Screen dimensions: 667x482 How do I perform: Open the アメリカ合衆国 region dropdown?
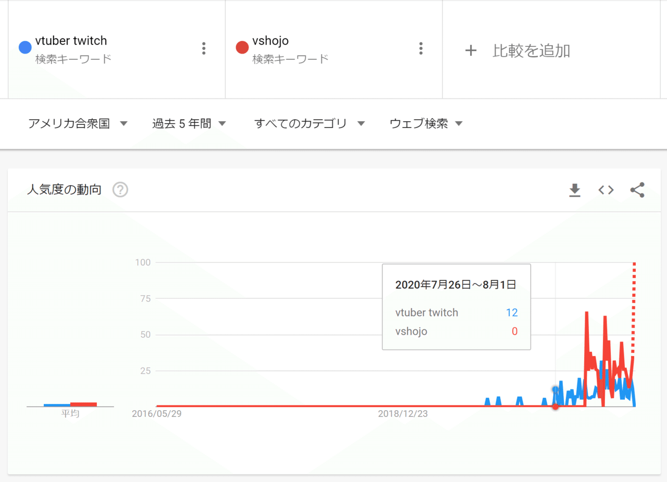click(77, 123)
